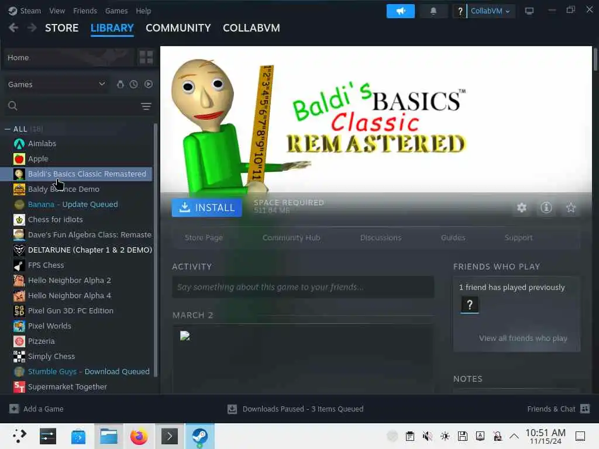This screenshot has height=449, width=599.
Task: Click the muted volume tray icon
Action: coord(428,436)
